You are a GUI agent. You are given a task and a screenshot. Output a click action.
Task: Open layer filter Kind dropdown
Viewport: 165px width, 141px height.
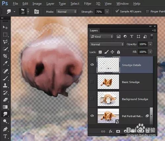click(x=101, y=37)
